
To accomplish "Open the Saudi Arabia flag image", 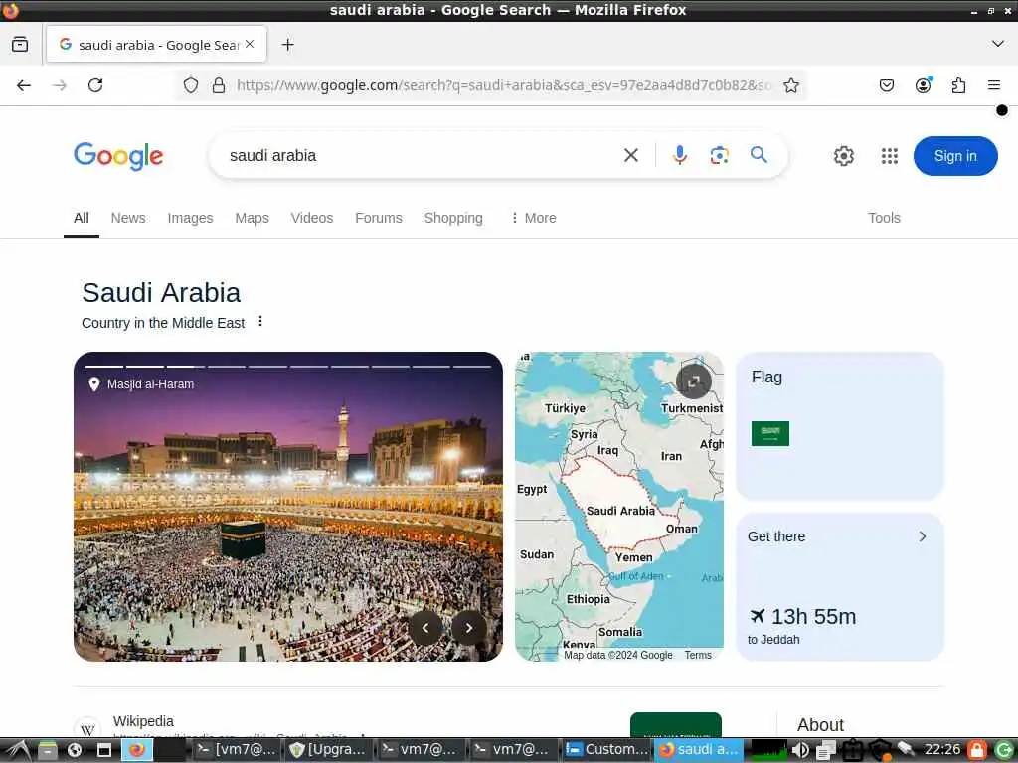I will 770,433.
